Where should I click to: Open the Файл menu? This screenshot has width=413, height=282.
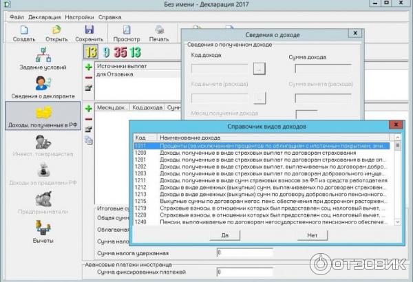coord(17,16)
